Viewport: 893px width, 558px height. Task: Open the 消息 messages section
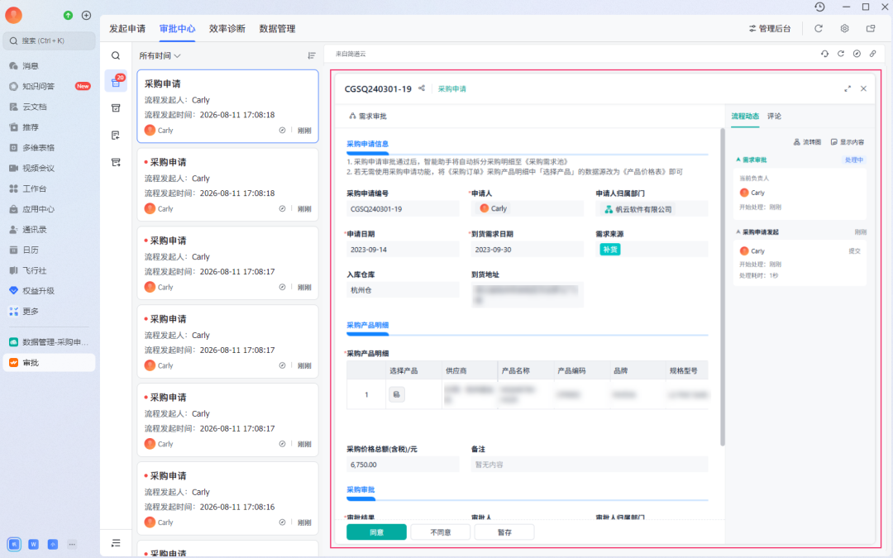point(49,66)
